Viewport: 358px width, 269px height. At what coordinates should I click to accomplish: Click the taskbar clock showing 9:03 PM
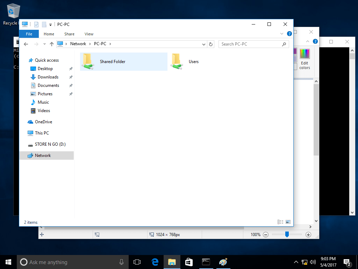coord(328,262)
